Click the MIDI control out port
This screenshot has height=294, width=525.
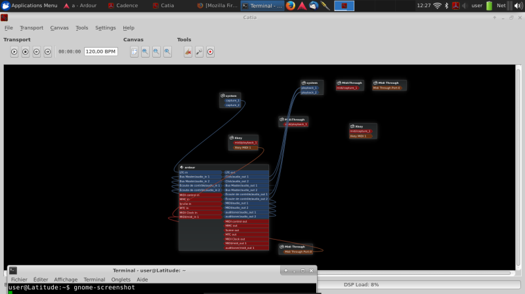tap(246, 221)
